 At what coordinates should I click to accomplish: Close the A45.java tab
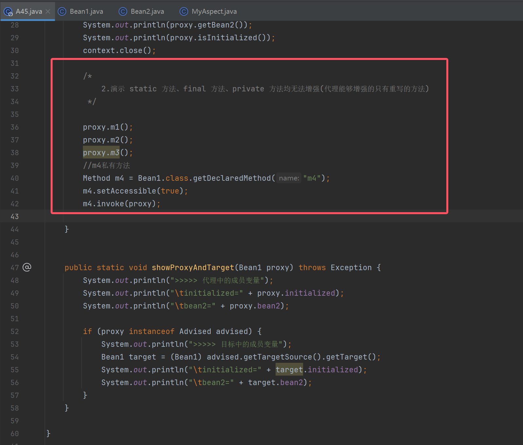pyautogui.click(x=48, y=11)
